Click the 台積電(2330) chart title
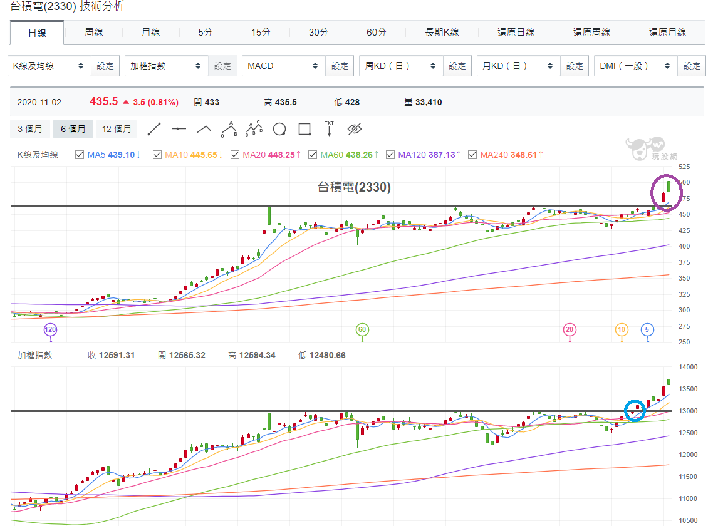This screenshot has width=718, height=526. (354, 187)
